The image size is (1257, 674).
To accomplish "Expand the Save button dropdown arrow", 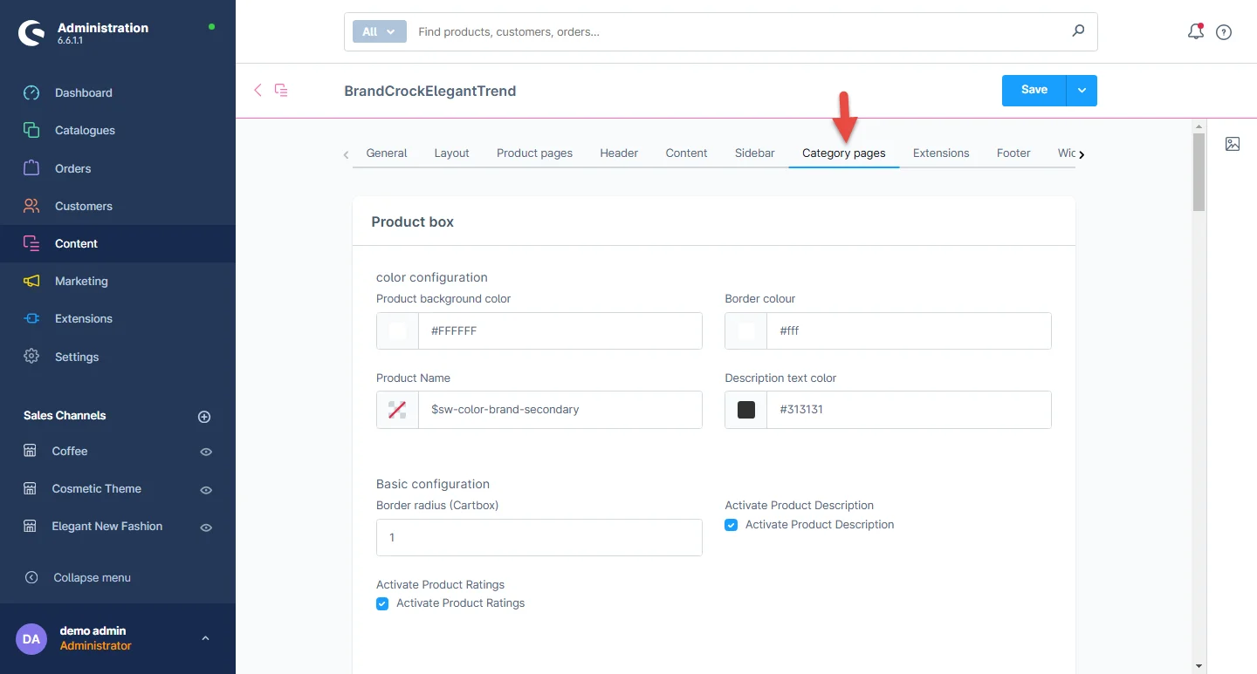I will pyautogui.click(x=1082, y=91).
